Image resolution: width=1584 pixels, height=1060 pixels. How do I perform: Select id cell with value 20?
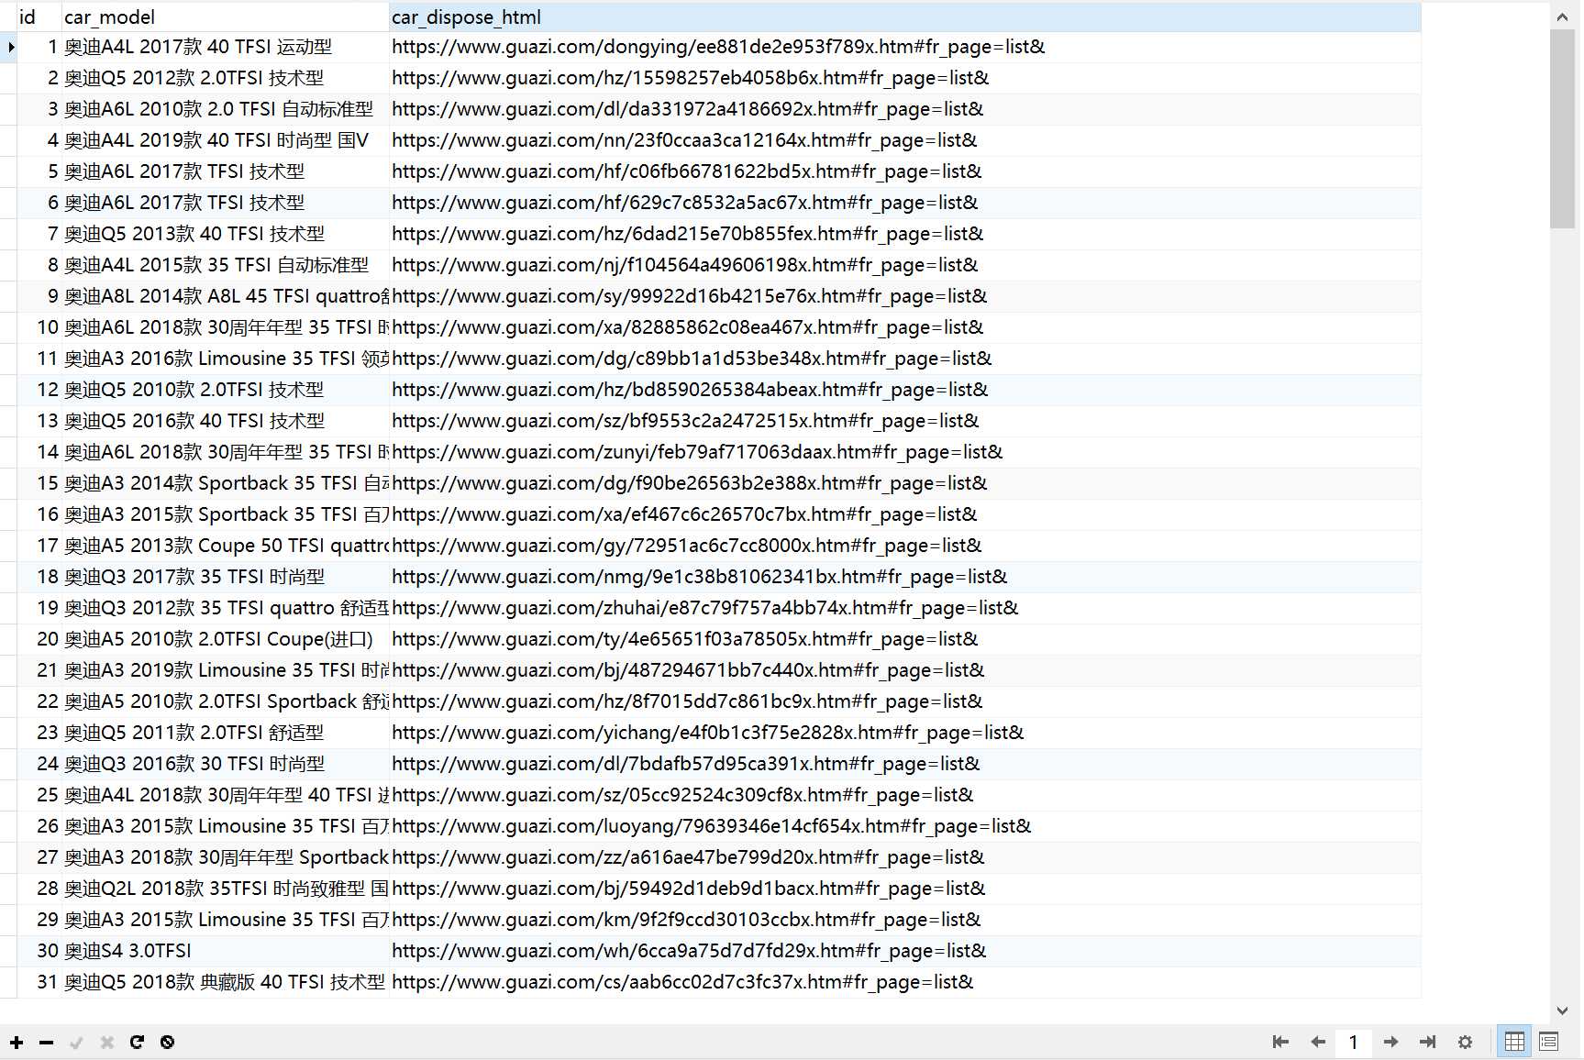(39, 639)
